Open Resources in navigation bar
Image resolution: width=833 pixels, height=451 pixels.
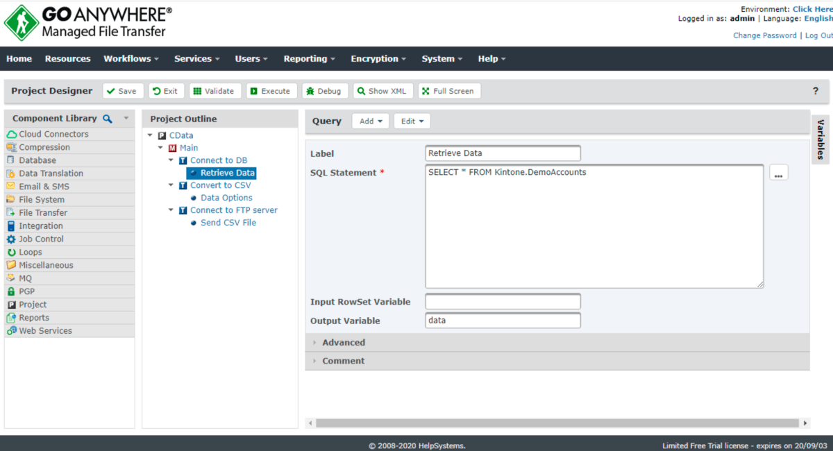pyautogui.click(x=68, y=59)
